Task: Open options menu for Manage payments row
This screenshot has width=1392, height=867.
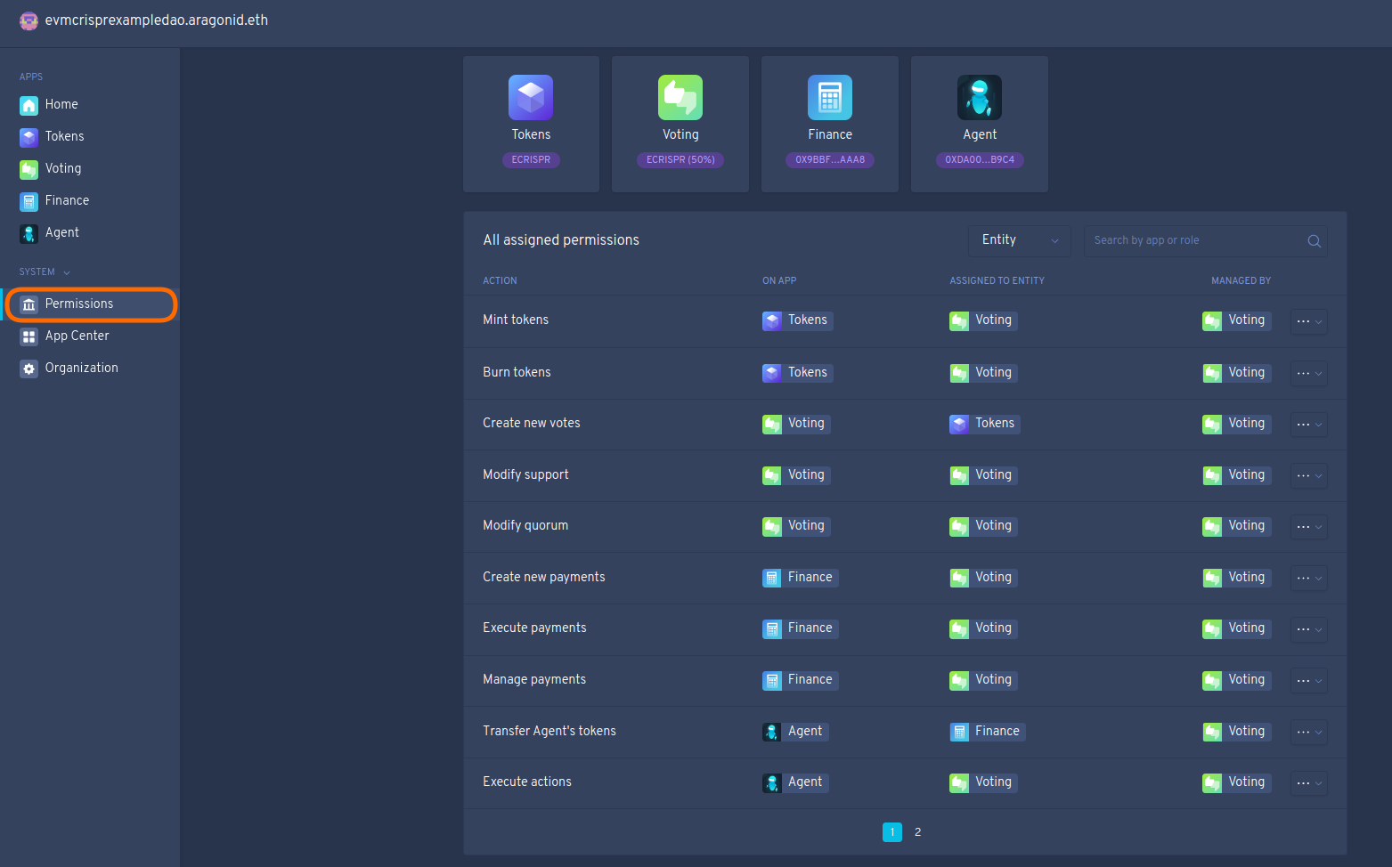Action: 1309,680
